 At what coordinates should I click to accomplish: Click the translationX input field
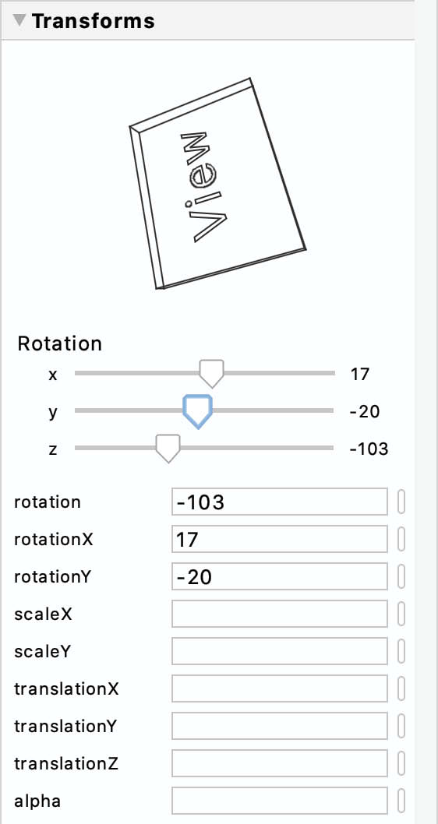pyautogui.click(x=280, y=689)
